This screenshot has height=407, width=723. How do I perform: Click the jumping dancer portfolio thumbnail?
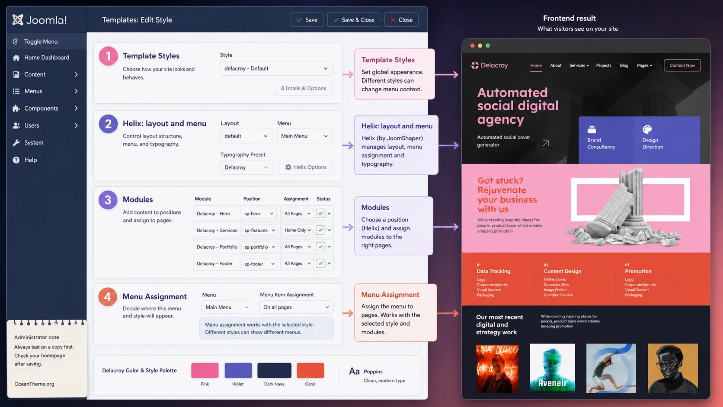click(x=611, y=368)
